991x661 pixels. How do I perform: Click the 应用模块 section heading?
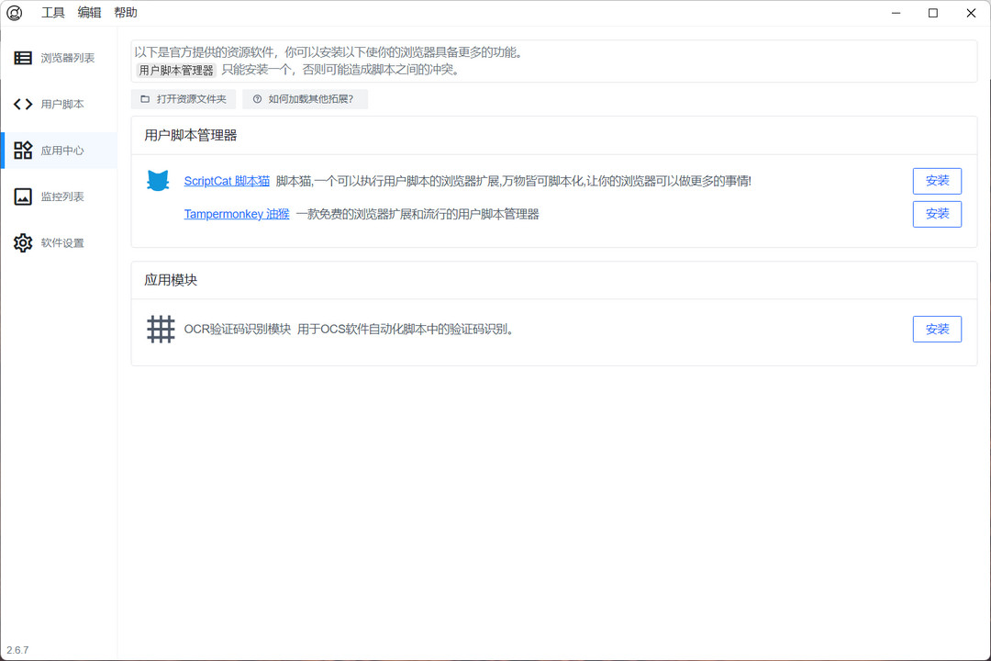click(171, 280)
